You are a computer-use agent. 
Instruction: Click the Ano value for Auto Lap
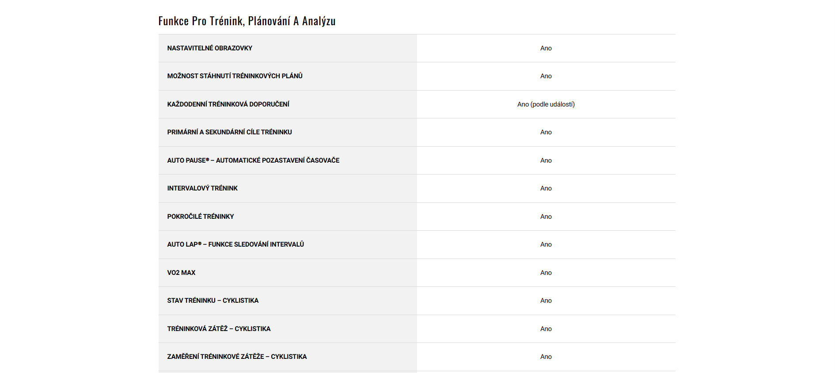point(546,244)
